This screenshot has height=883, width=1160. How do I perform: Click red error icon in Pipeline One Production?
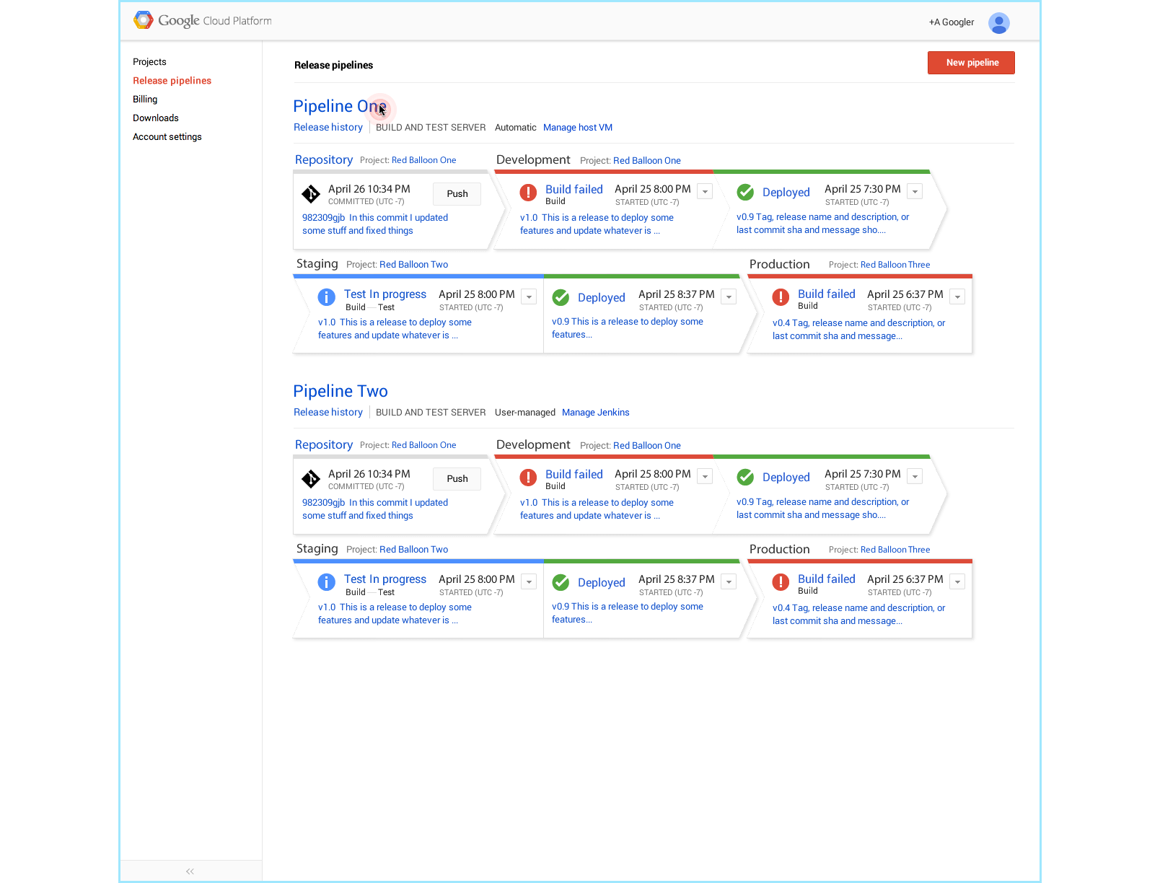(x=781, y=297)
